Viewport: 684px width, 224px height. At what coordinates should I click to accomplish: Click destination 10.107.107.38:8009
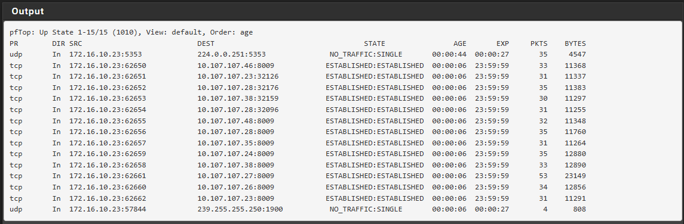tap(235, 165)
